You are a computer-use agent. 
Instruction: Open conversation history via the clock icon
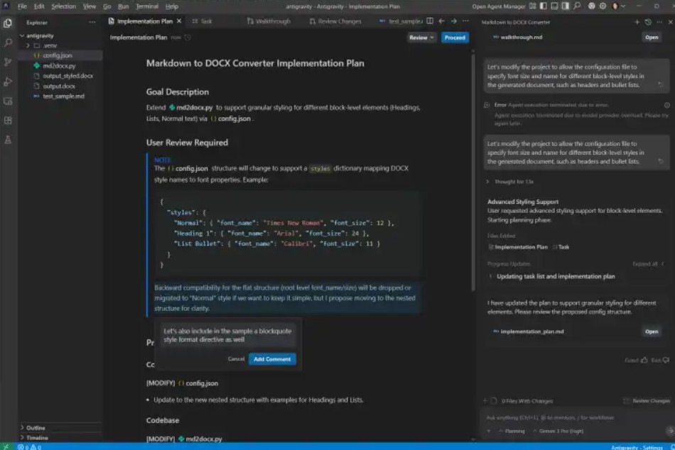(649, 21)
